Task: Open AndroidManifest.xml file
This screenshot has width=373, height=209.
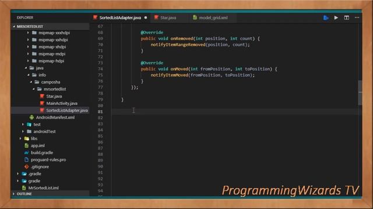Action: [x=55, y=117]
